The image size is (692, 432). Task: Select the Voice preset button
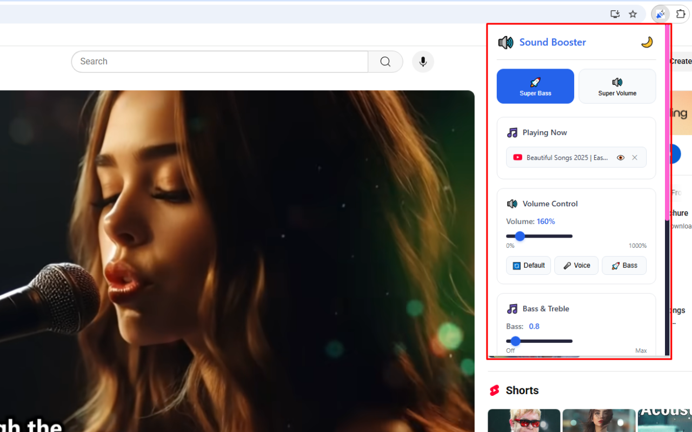[576, 265]
